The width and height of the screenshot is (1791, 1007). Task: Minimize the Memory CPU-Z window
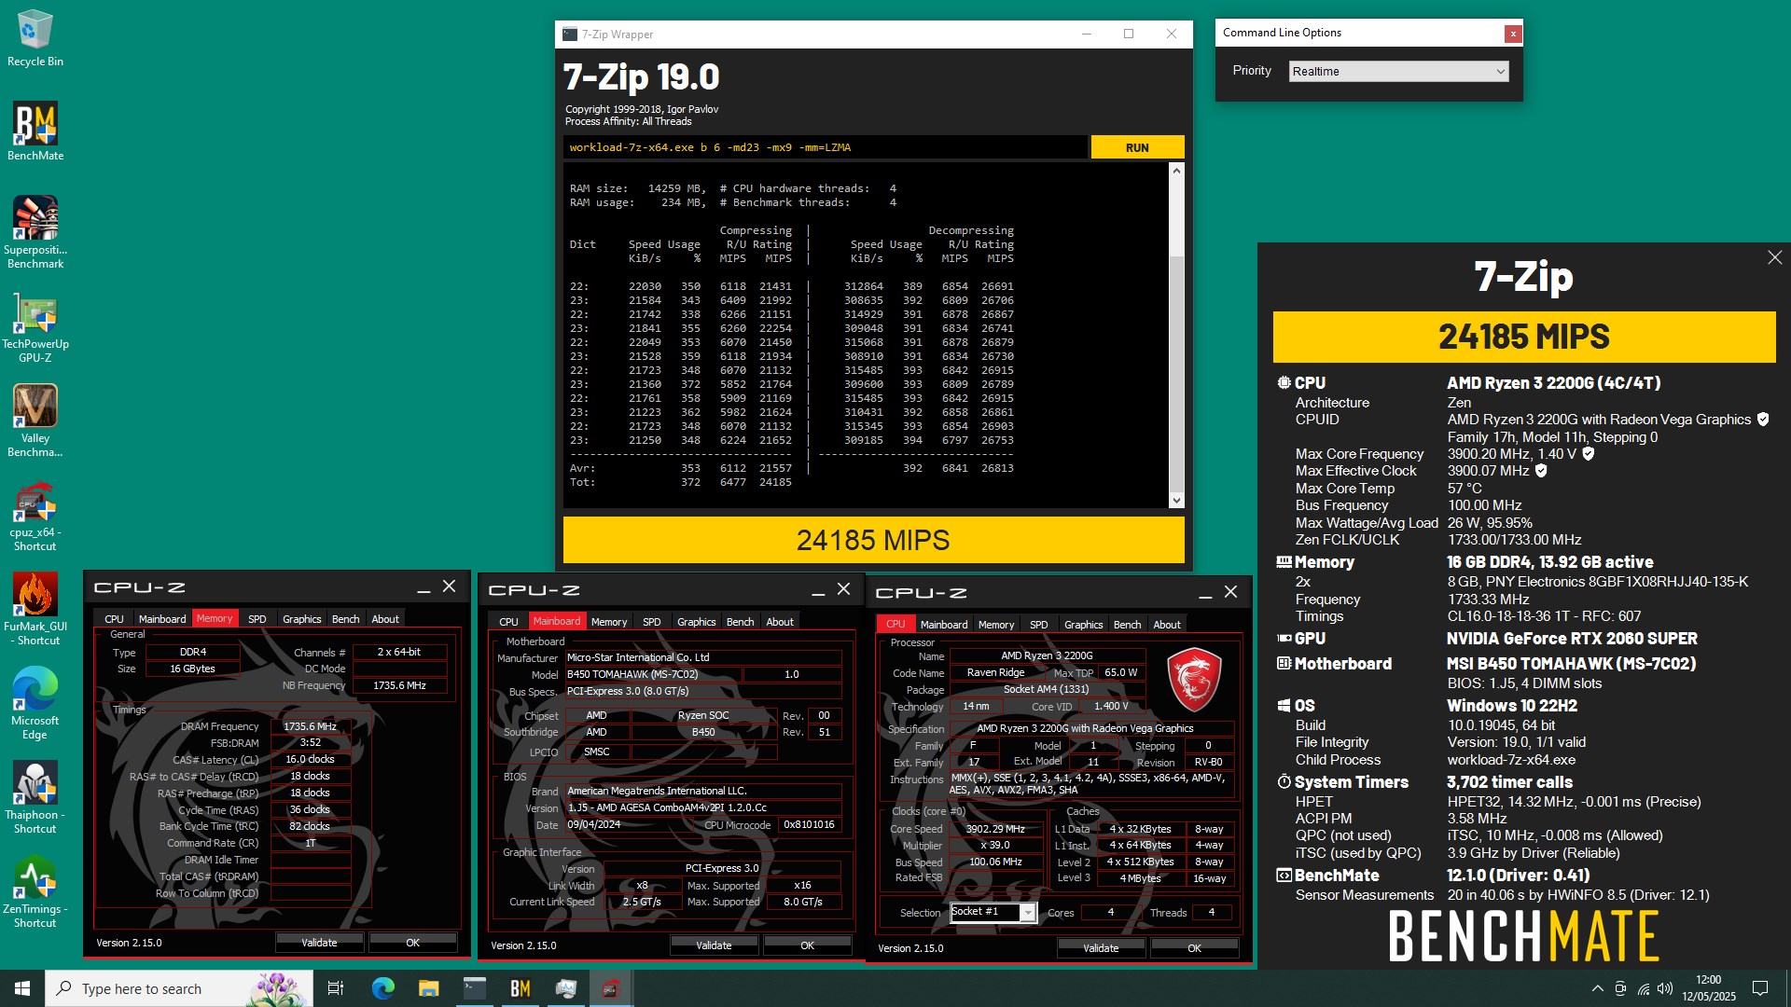tap(423, 587)
